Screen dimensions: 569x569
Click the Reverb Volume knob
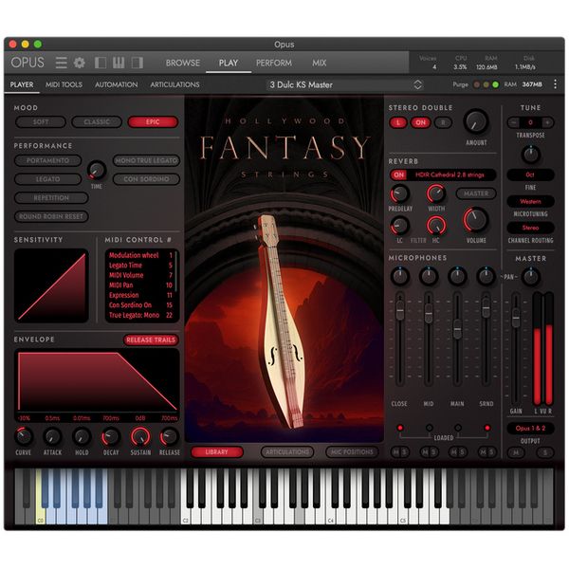475,220
